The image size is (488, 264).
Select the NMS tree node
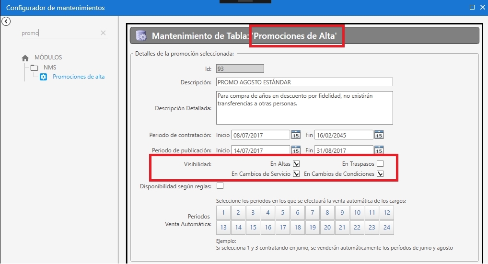point(50,68)
